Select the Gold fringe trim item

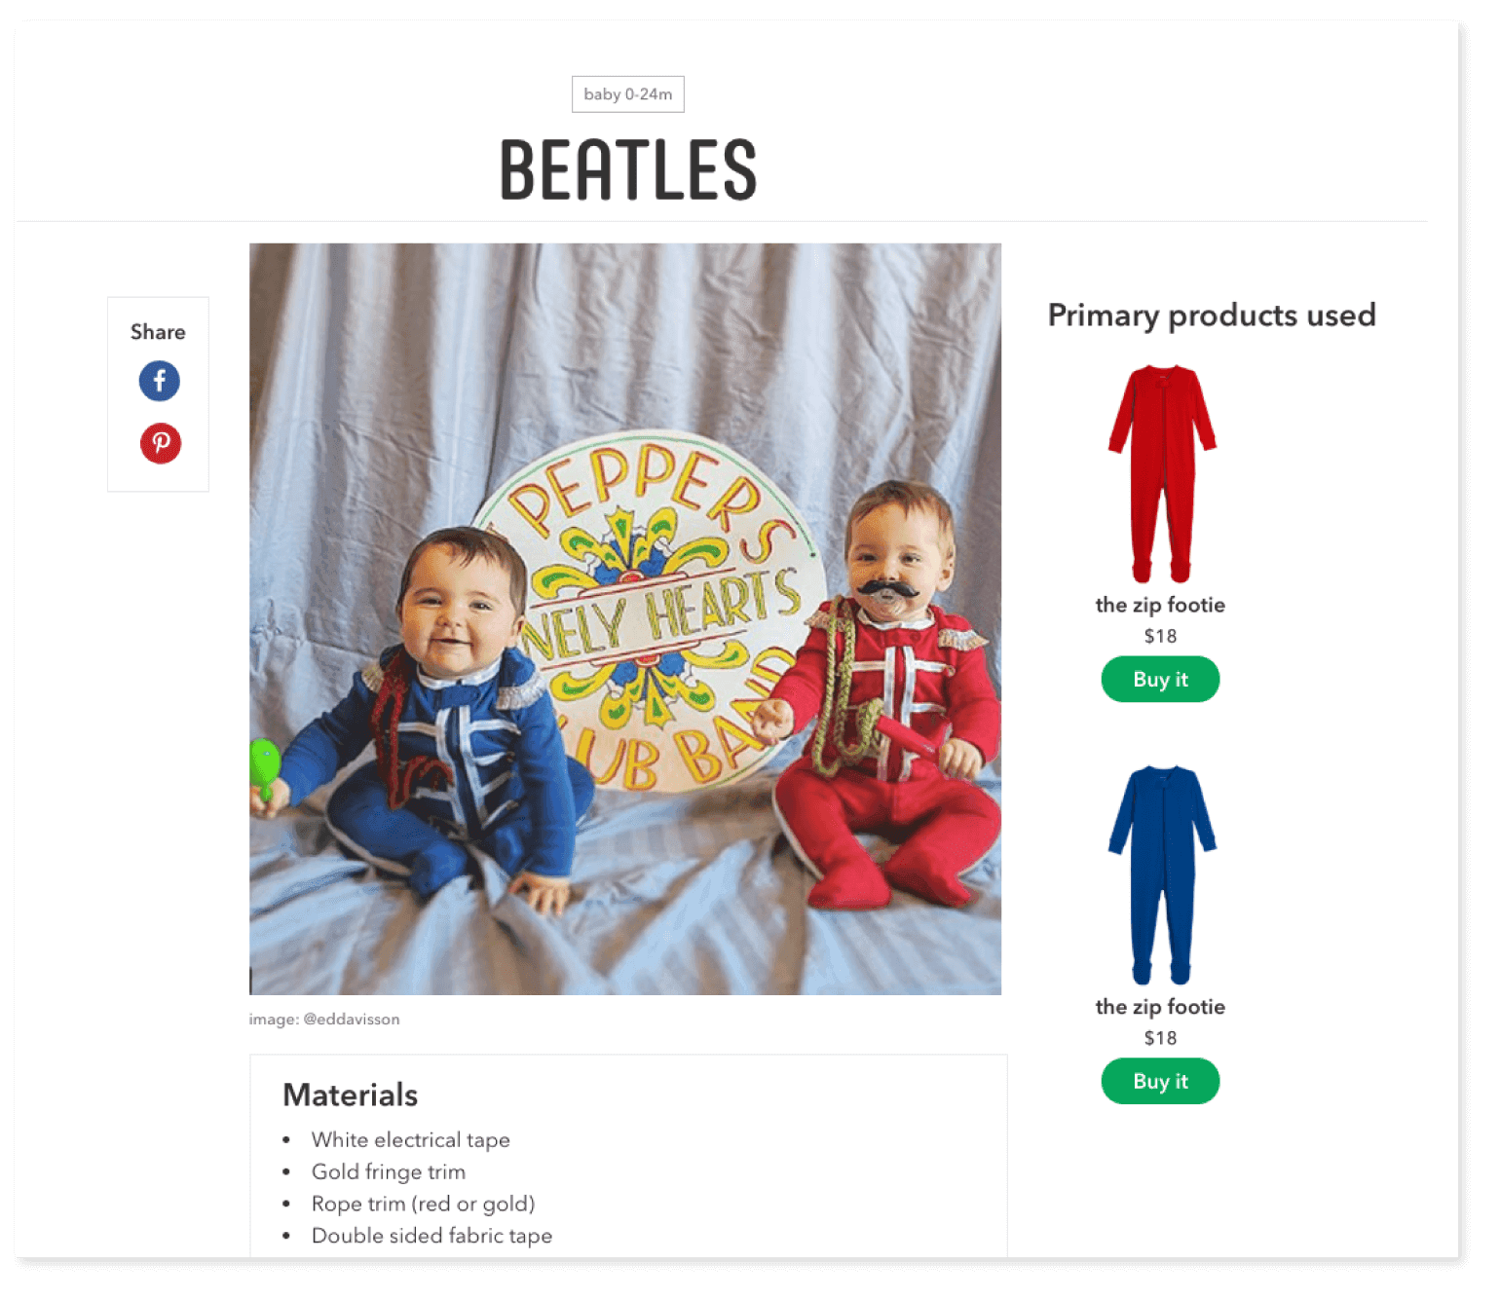(389, 1172)
